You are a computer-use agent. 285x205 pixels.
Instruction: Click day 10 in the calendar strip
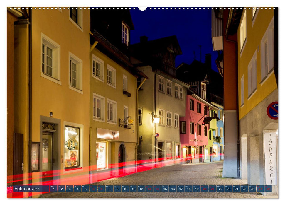(125, 189)
